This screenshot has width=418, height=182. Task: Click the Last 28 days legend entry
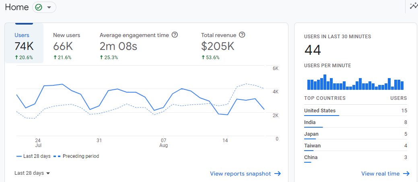(33, 156)
